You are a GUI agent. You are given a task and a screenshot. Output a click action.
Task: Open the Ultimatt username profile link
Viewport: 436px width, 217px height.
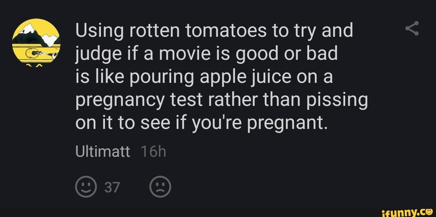point(103,152)
